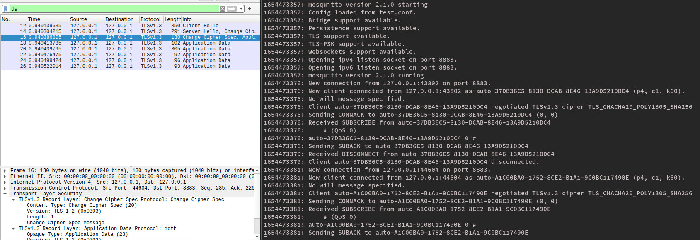The width and height of the screenshot is (700, 240).
Task: Apply the display filter arrow button
Action: coord(232,9)
